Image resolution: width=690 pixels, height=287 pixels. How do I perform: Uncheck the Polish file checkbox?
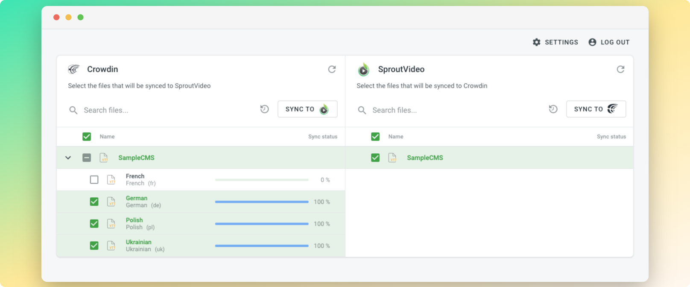pyautogui.click(x=94, y=224)
